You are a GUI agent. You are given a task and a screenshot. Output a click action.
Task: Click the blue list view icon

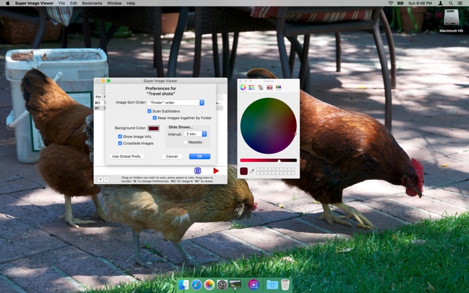(x=198, y=171)
